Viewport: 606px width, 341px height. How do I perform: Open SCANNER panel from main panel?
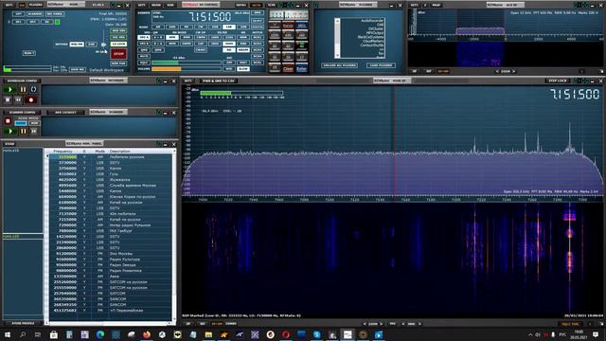pos(35,13)
